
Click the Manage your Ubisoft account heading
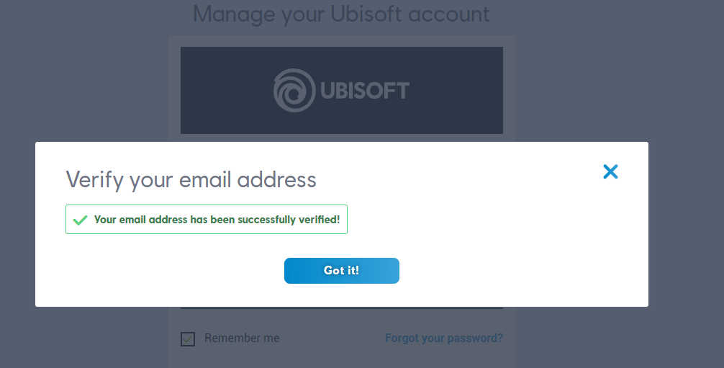tap(340, 14)
